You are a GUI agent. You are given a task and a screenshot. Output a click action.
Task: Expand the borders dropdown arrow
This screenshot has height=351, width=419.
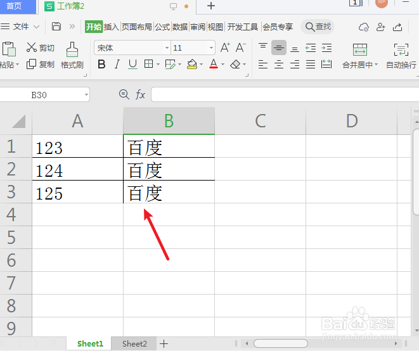158,65
